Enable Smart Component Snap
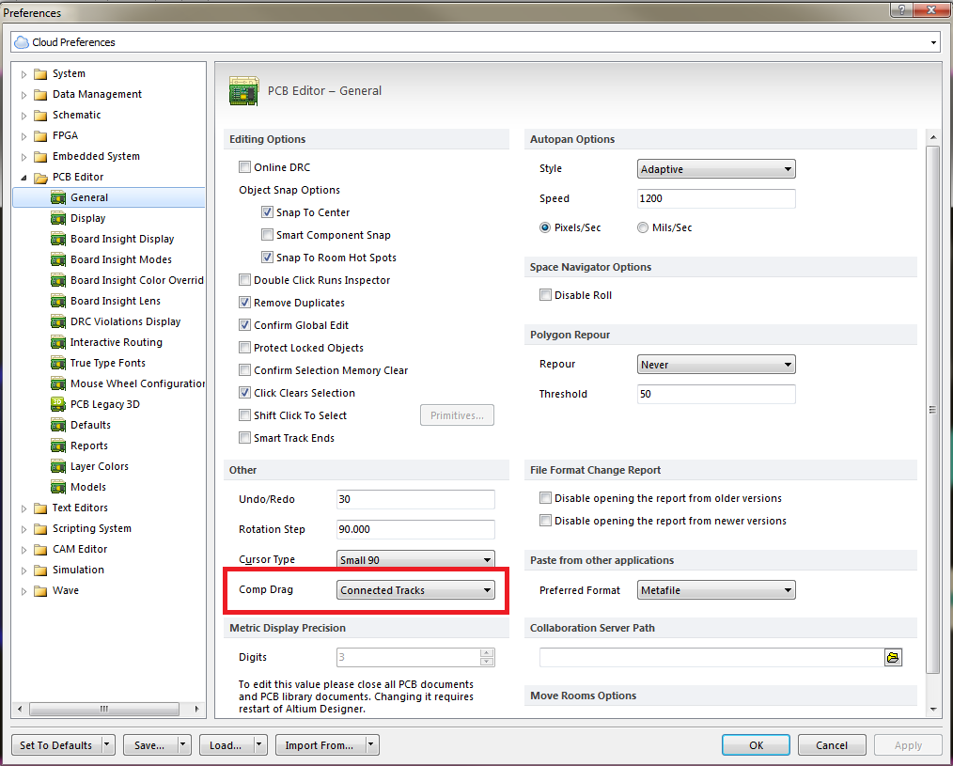Image resolution: width=953 pixels, height=766 pixels. [x=267, y=235]
